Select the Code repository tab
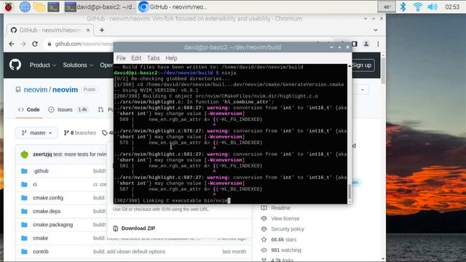This screenshot has width=466, height=262. (x=29, y=110)
